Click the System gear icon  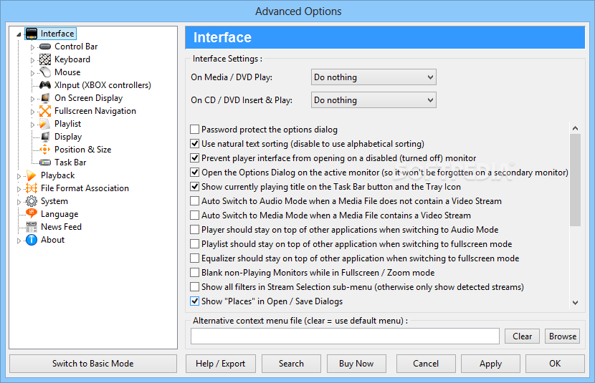pyautogui.click(x=32, y=201)
